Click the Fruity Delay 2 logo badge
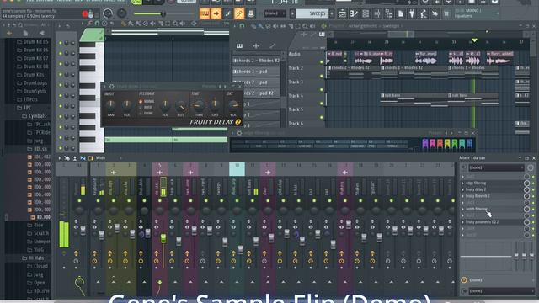539x303 pixels. [x=237, y=121]
